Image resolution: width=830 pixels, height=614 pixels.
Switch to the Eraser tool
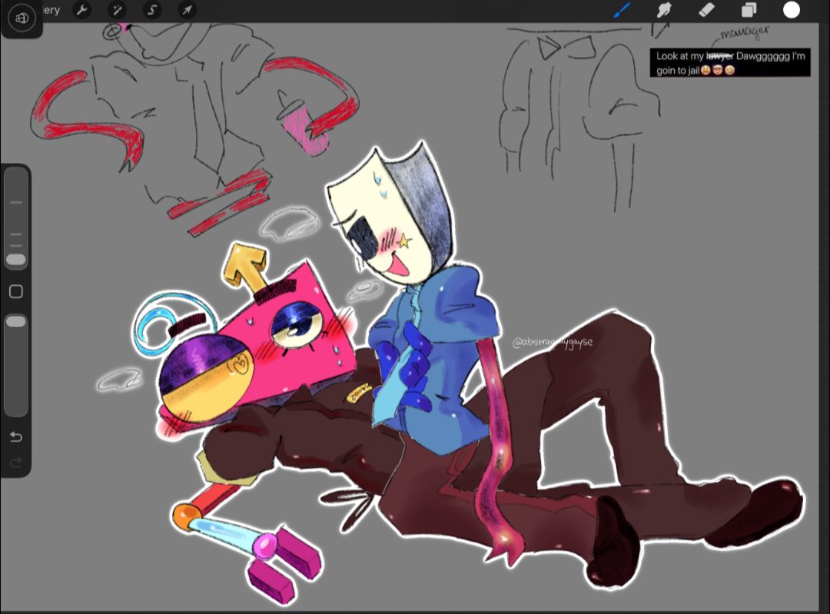(705, 11)
